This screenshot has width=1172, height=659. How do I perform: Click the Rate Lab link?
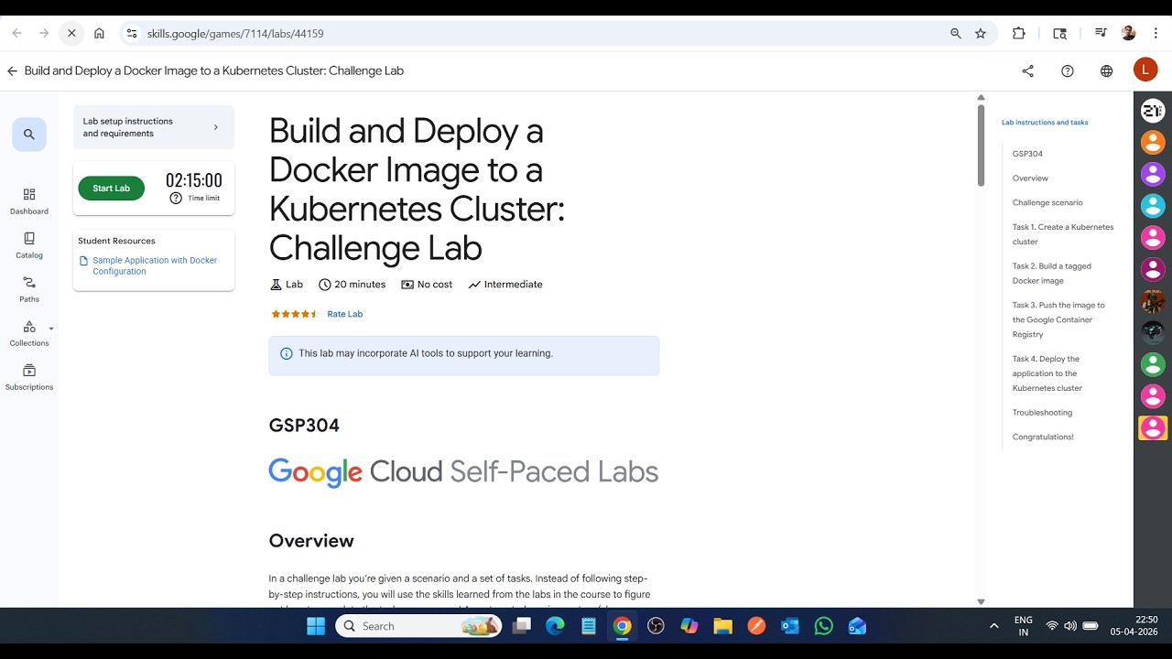tap(345, 314)
